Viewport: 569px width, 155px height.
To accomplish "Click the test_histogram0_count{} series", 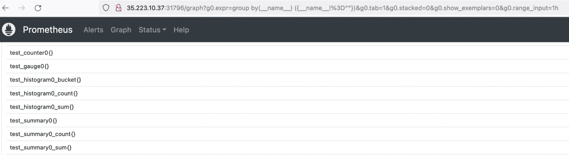I will [44, 94].
